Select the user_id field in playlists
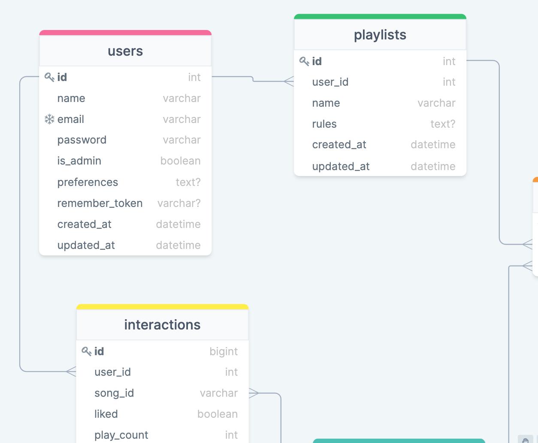 (330, 82)
